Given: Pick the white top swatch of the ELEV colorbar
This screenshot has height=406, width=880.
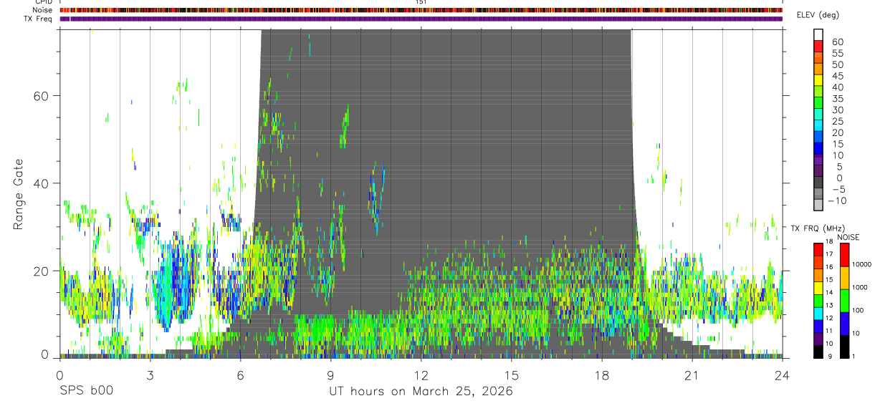Looking at the screenshot, I should point(818,34).
